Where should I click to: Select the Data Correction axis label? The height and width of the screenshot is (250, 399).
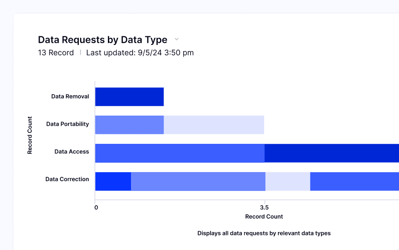tap(67, 179)
